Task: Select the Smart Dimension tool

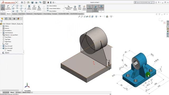Action: pos(8,7)
